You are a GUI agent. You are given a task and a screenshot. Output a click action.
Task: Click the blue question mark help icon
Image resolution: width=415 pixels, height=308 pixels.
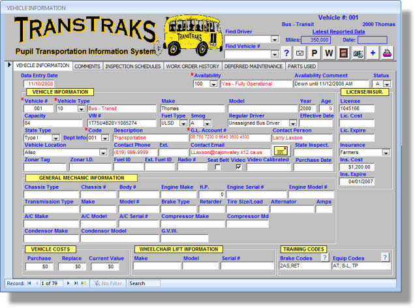click(x=286, y=54)
